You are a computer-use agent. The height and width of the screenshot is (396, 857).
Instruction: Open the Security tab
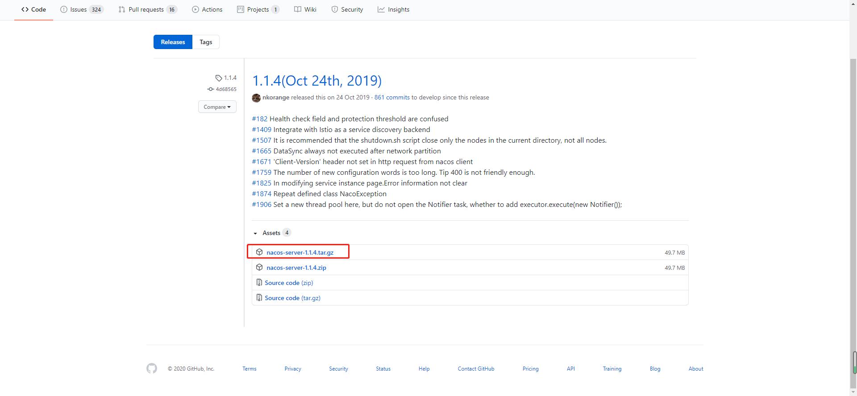[x=347, y=9]
